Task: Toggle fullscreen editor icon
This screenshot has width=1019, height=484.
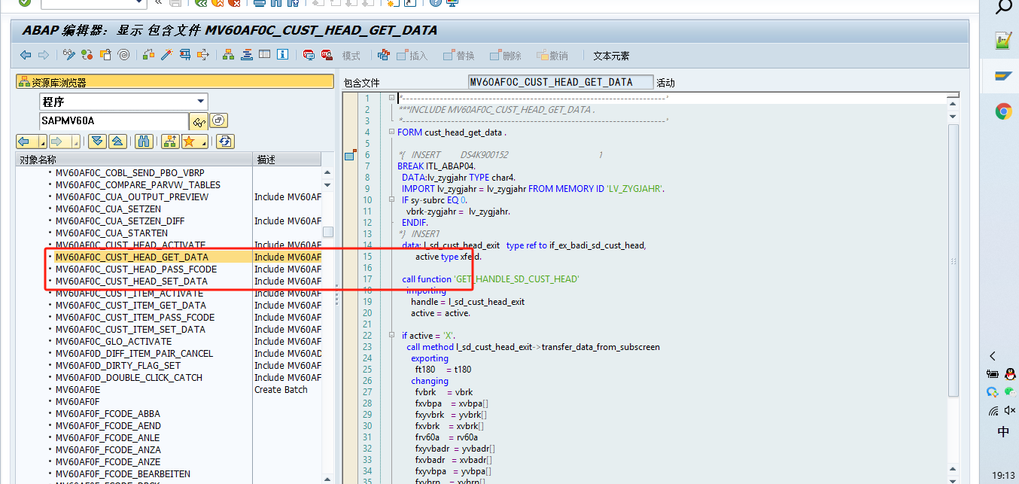Action: pos(264,55)
